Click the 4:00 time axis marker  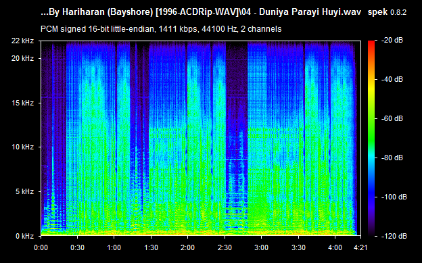(x=335, y=247)
